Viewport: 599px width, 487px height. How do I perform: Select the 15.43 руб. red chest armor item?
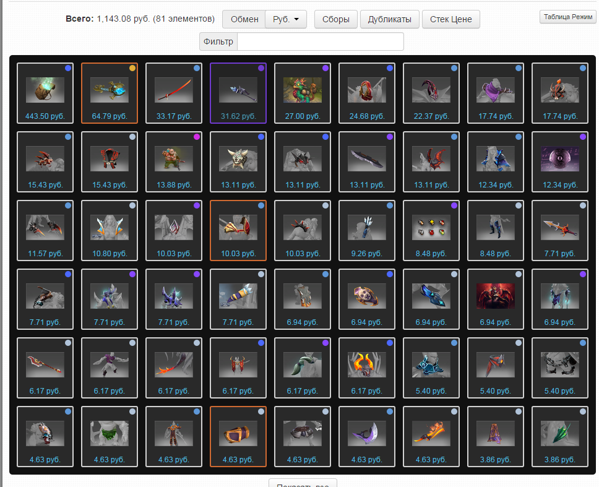pyautogui.click(x=110, y=162)
